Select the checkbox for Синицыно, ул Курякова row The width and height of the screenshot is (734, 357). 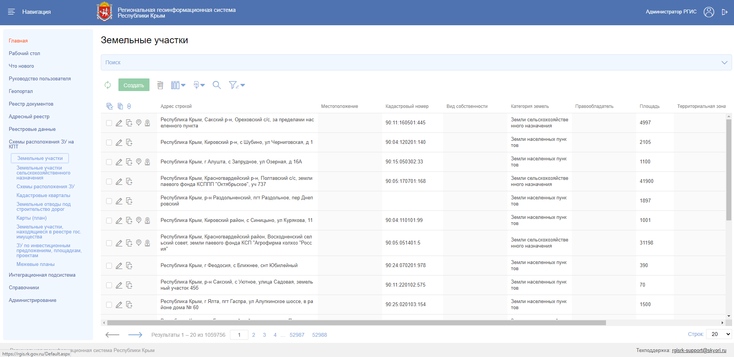coord(109,220)
